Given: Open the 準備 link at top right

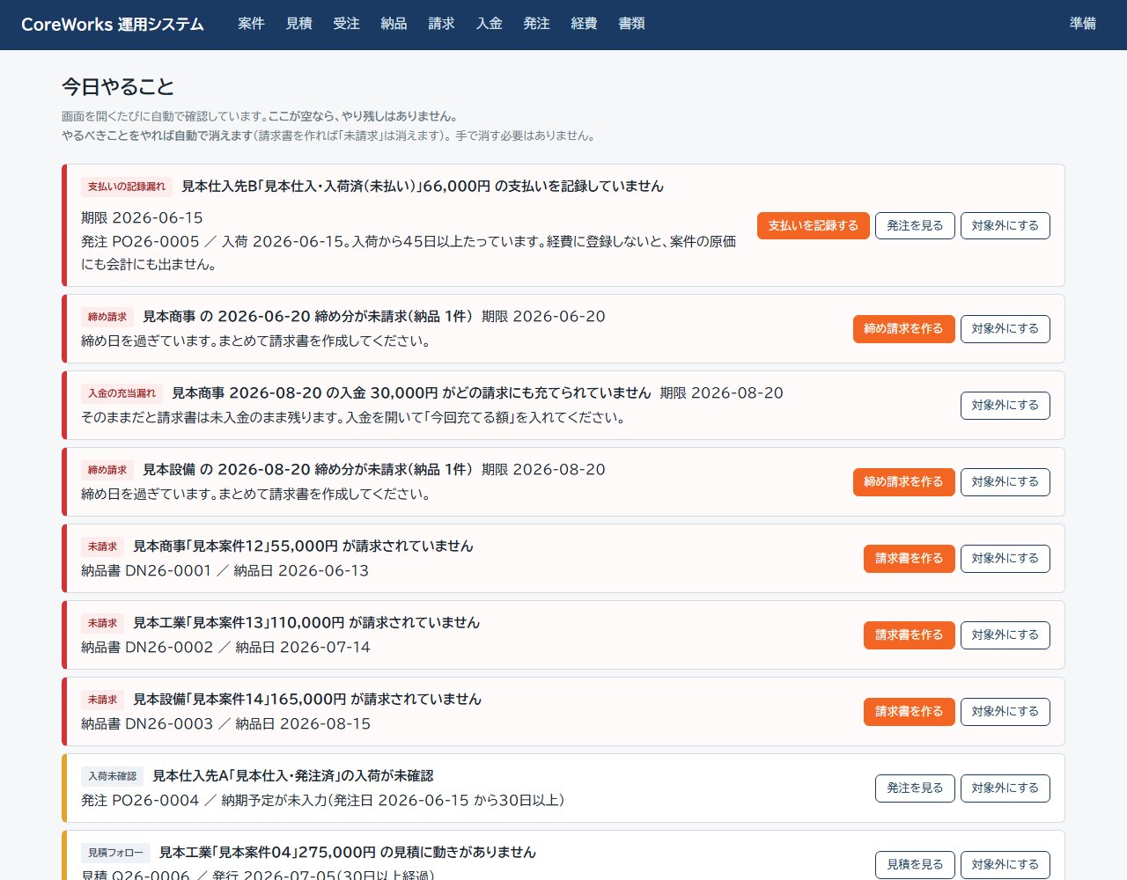Looking at the screenshot, I should click(1083, 24).
